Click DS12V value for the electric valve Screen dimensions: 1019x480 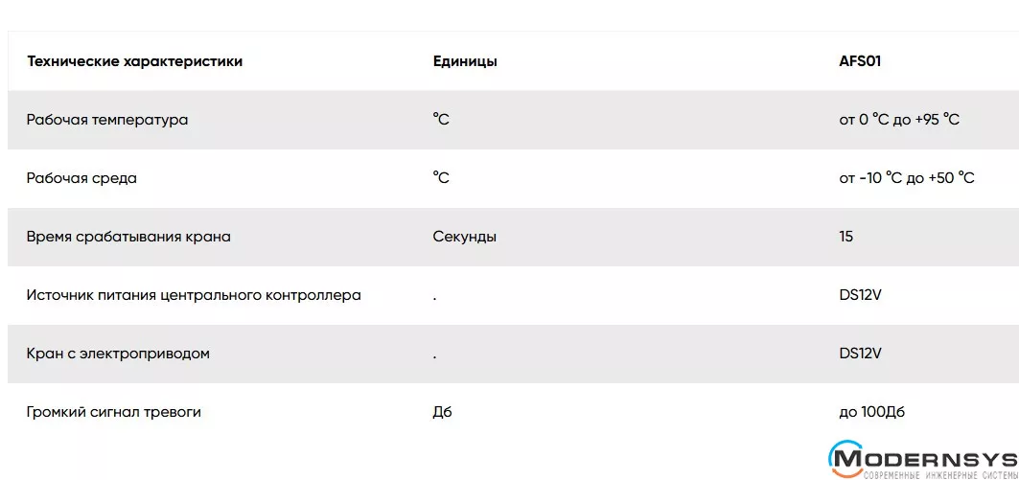tap(860, 354)
